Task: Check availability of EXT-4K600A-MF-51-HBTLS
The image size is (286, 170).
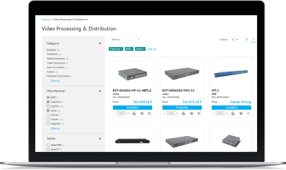Action: point(133,108)
